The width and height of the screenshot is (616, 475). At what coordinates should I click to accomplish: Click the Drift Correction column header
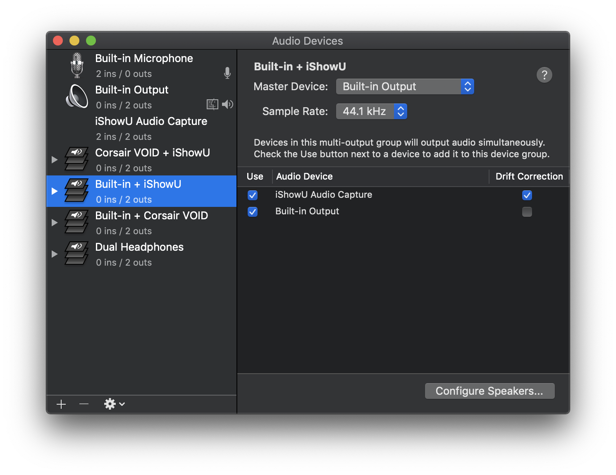(x=529, y=177)
